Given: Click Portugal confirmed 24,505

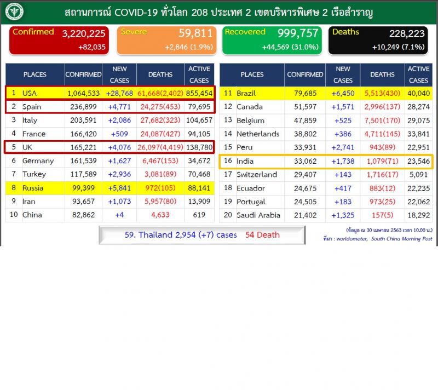Looking at the screenshot, I should tap(306, 202).
